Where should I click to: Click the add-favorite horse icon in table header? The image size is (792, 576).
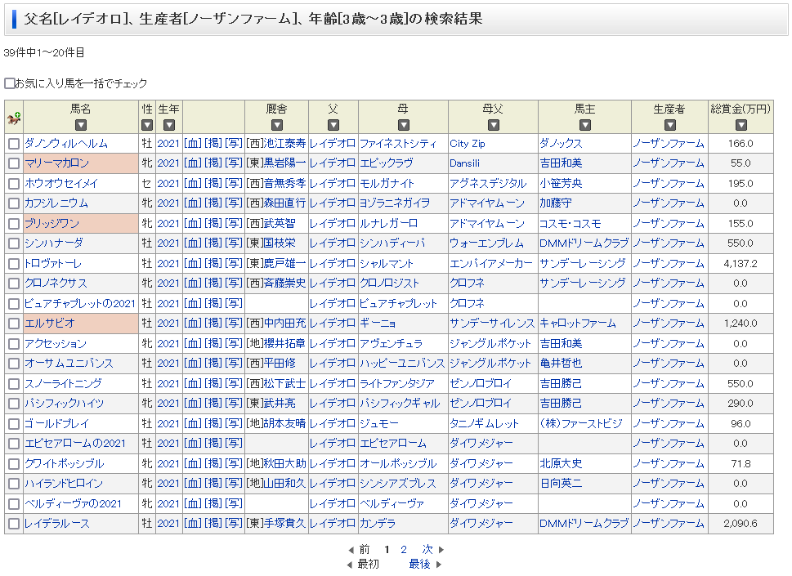click(x=14, y=118)
